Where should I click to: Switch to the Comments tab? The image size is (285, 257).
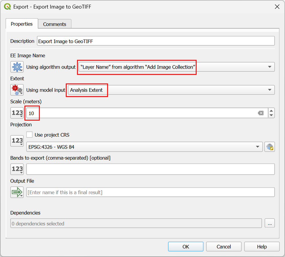click(54, 24)
